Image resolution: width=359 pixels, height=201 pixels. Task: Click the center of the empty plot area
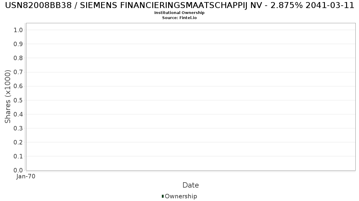click(191, 97)
